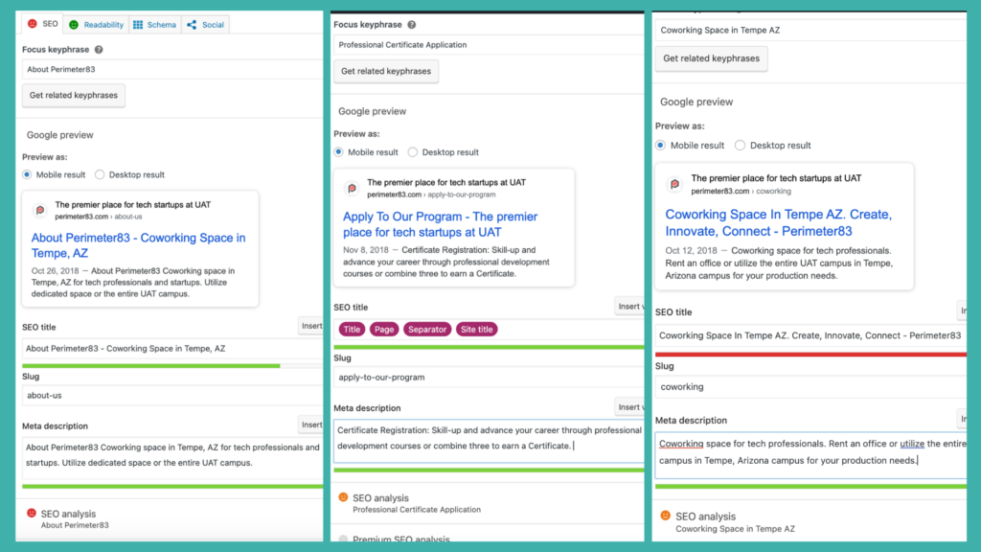Select Mobile result above the about-us preview
981x552 pixels.
(x=27, y=174)
